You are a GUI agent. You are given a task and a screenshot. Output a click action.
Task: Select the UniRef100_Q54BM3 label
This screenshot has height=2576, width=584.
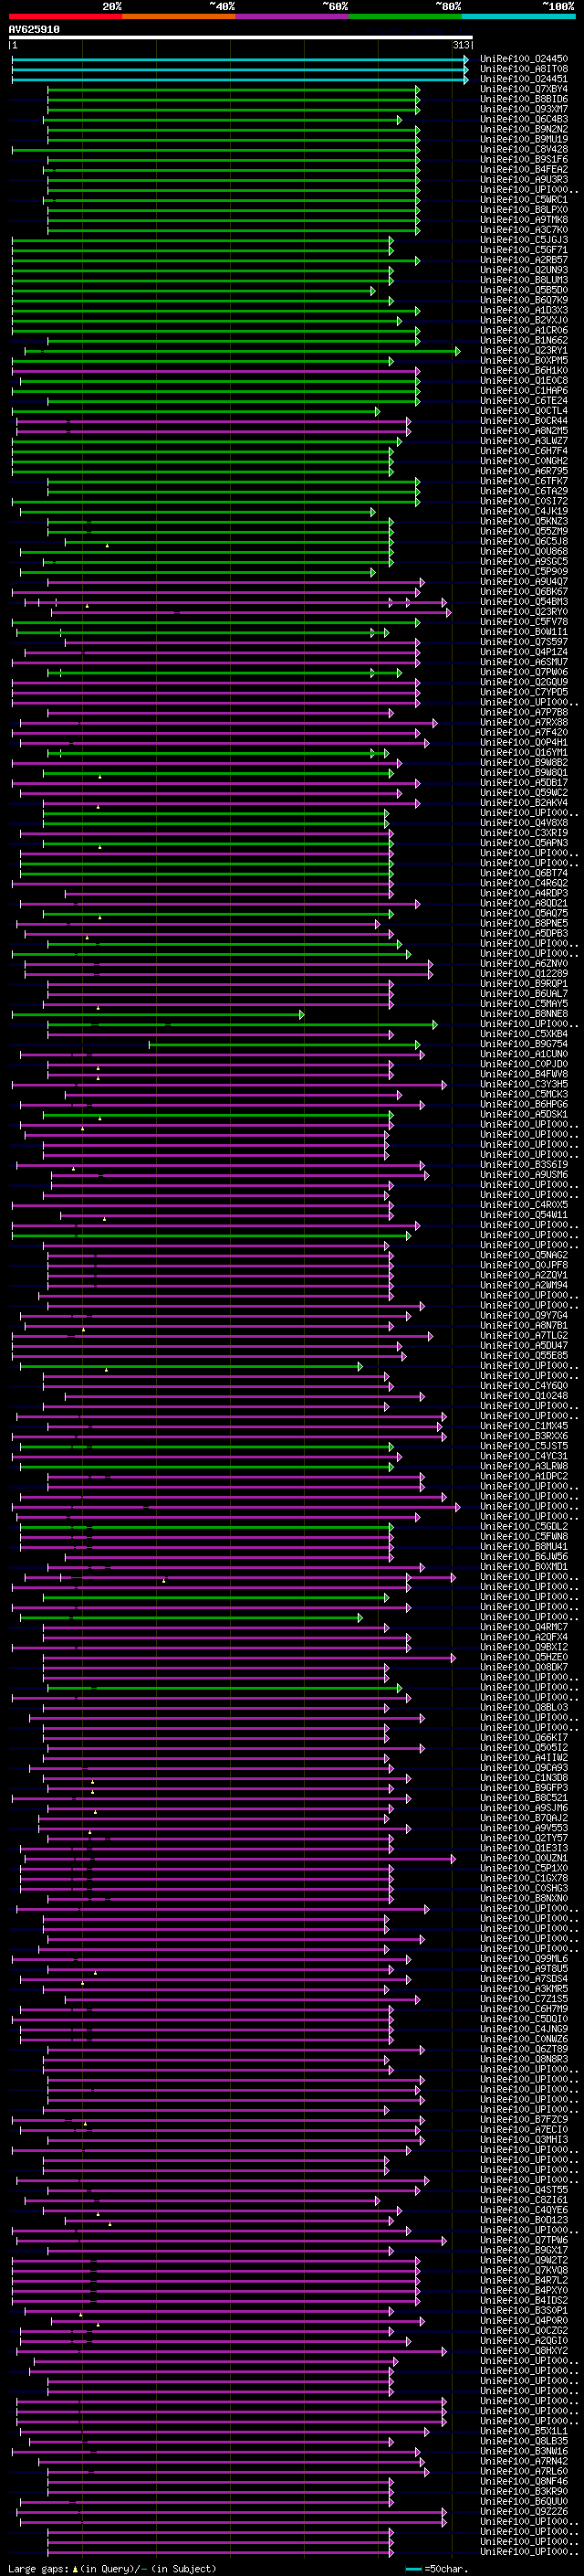[524, 602]
